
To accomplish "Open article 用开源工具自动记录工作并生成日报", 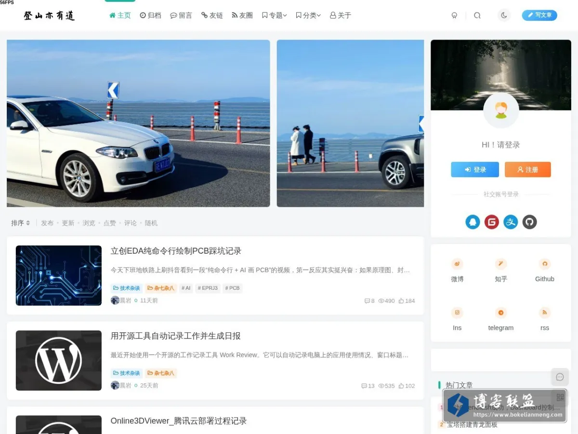I will [x=175, y=336].
